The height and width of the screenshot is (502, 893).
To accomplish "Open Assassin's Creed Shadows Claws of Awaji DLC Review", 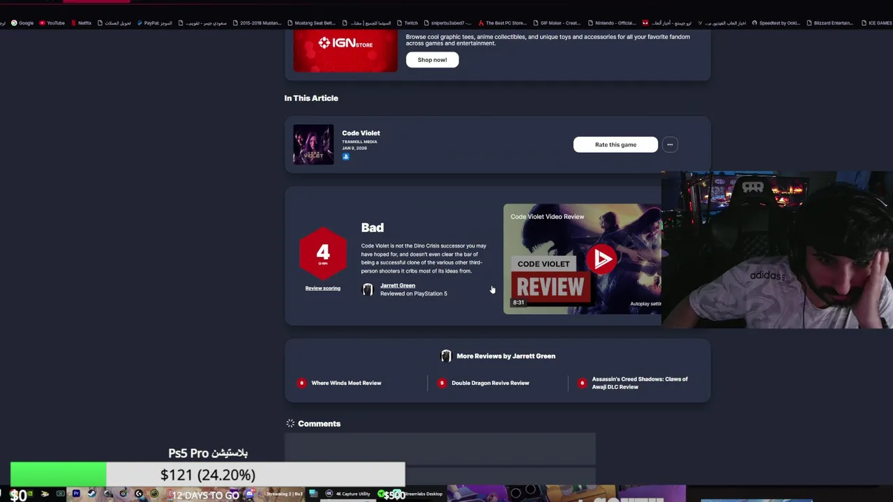I will click(x=640, y=383).
